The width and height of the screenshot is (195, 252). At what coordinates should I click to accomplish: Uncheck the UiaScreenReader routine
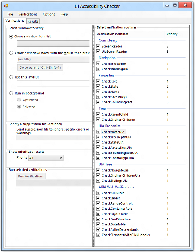point(98,51)
